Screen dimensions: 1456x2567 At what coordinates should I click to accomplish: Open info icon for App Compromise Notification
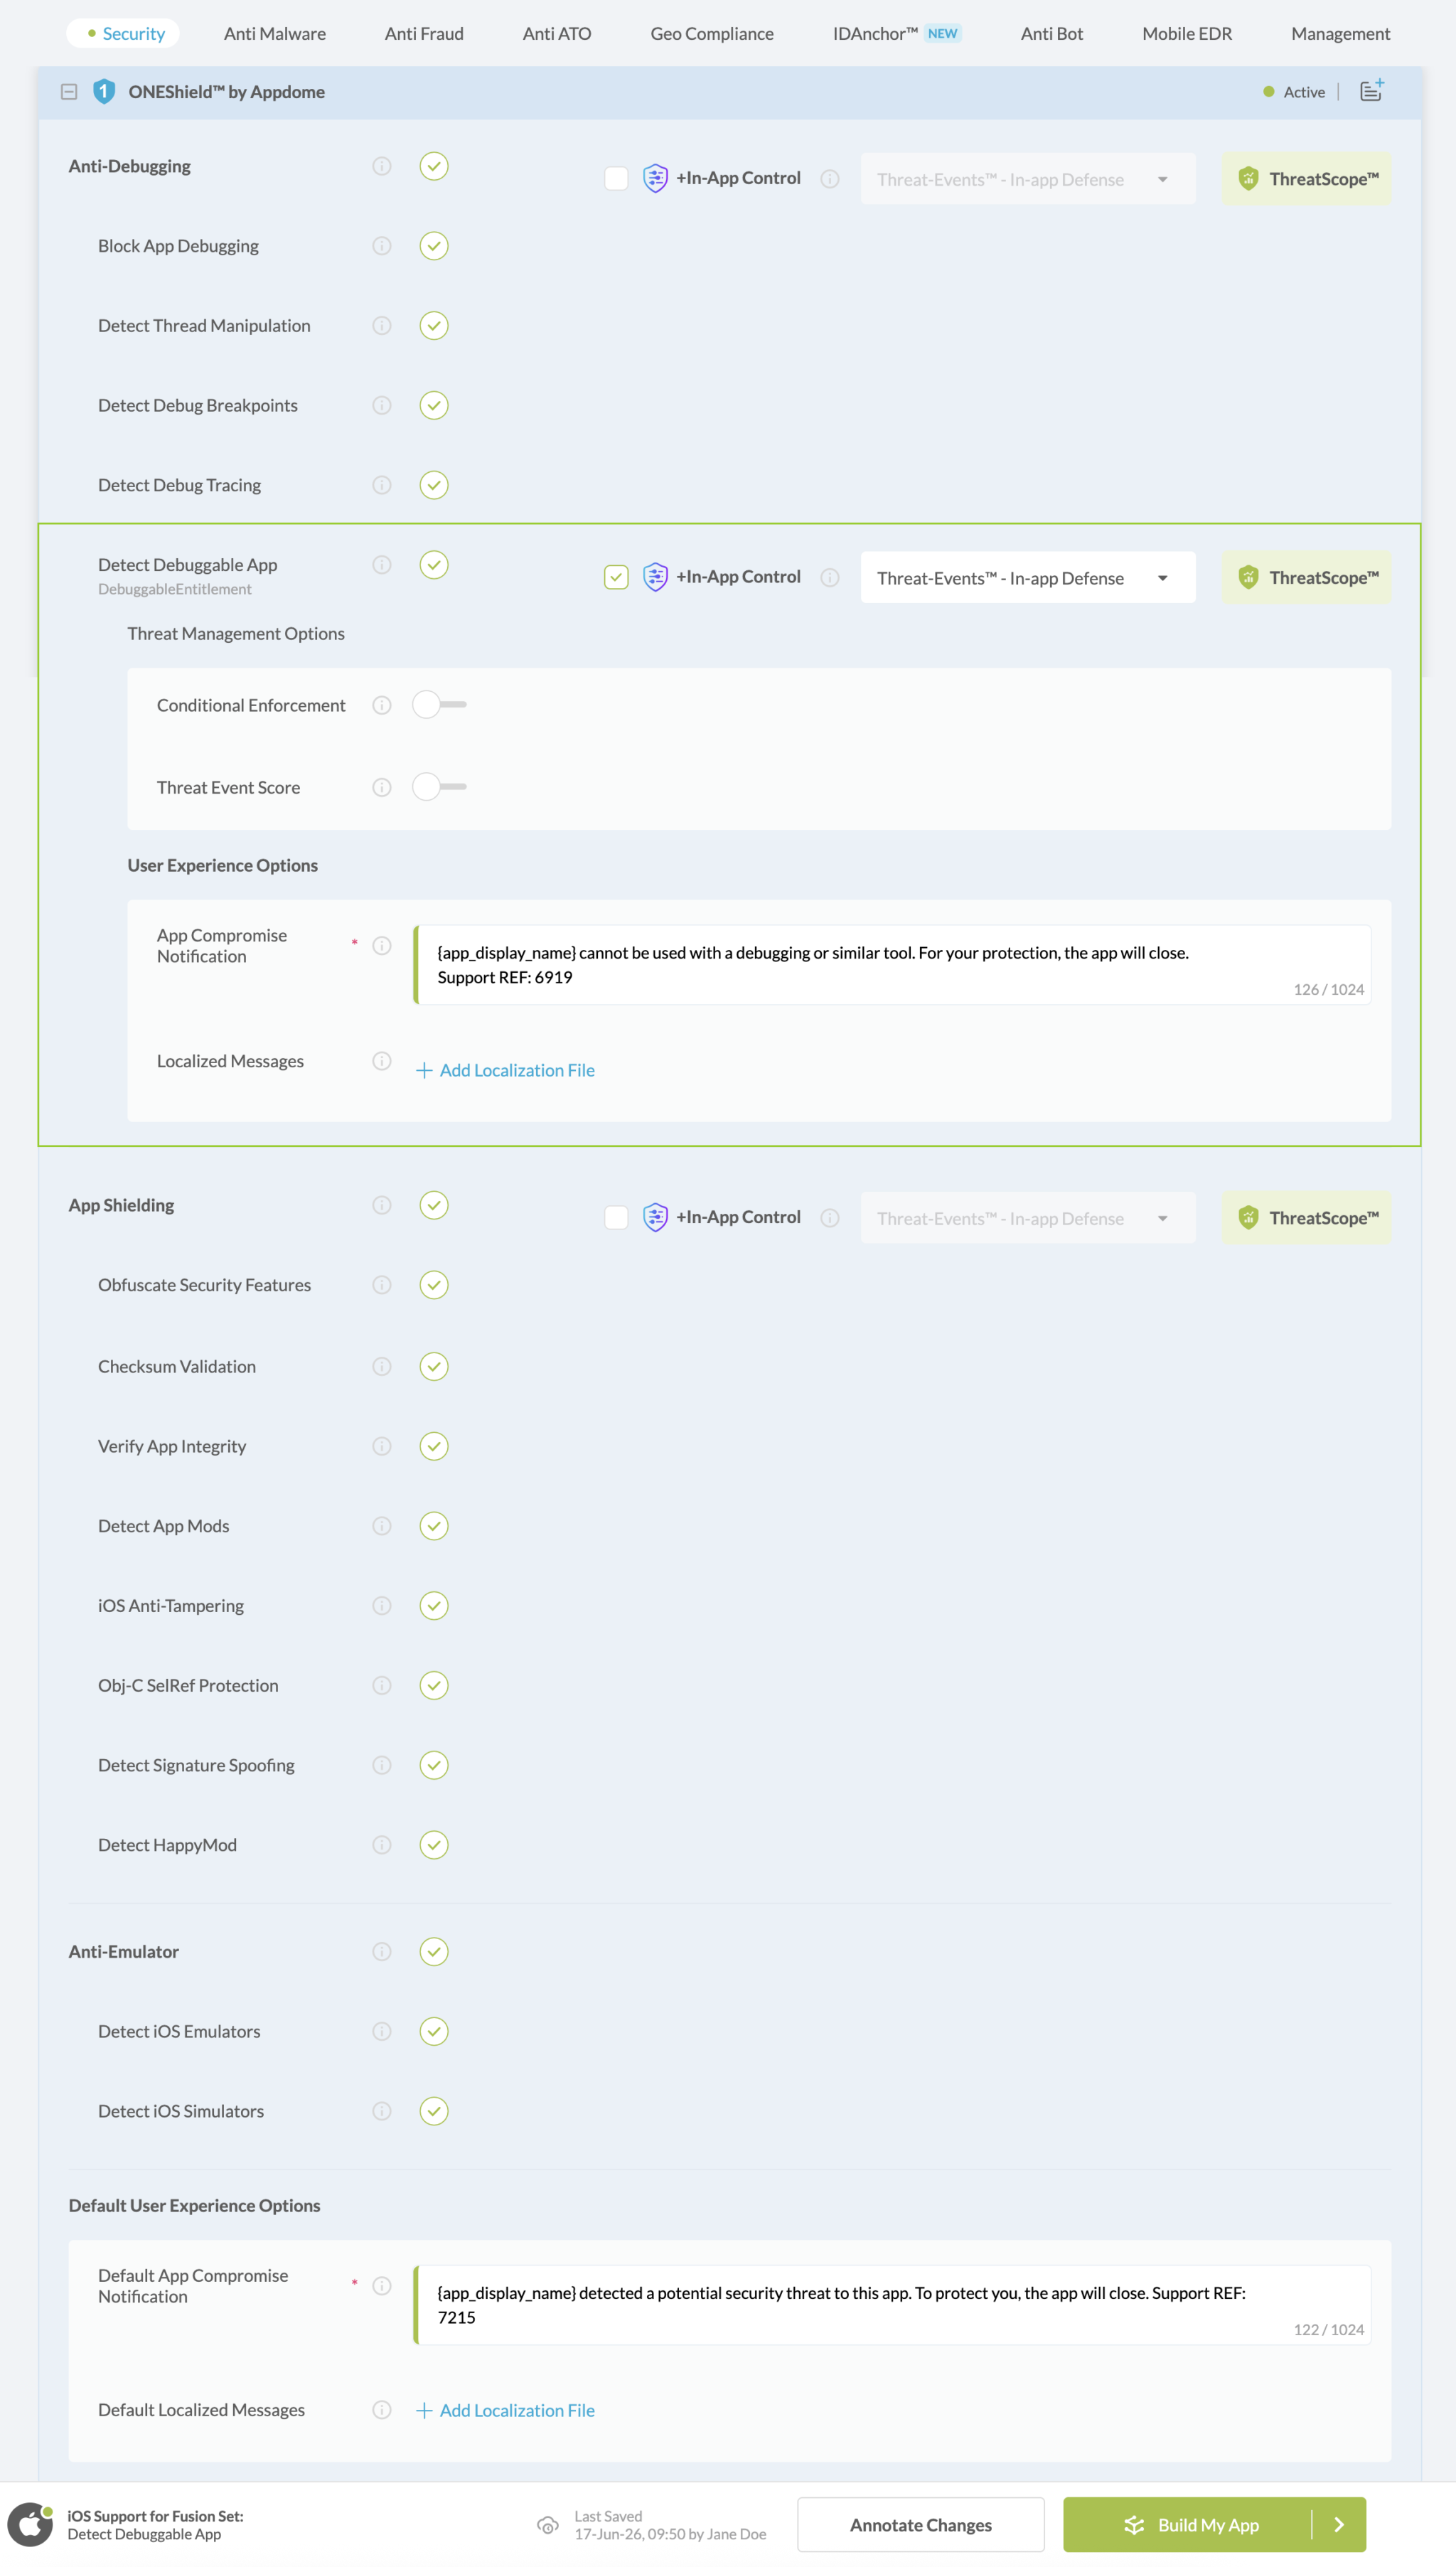point(382,946)
